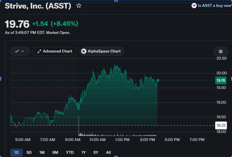
Task: Switch to the 1Y time range
Action: click(x=84, y=152)
